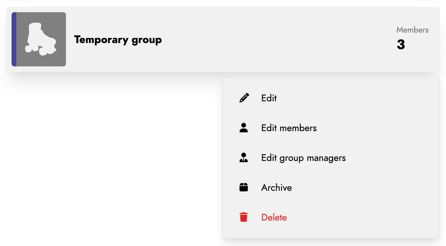Click the Temporary group title

(x=118, y=40)
